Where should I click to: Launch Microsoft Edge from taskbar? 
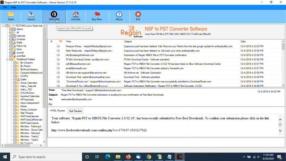108,157
